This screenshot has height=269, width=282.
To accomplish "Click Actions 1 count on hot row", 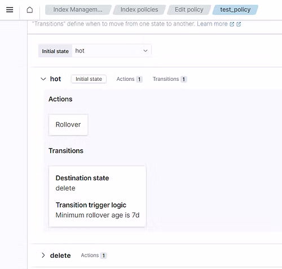I will click(129, 79).
